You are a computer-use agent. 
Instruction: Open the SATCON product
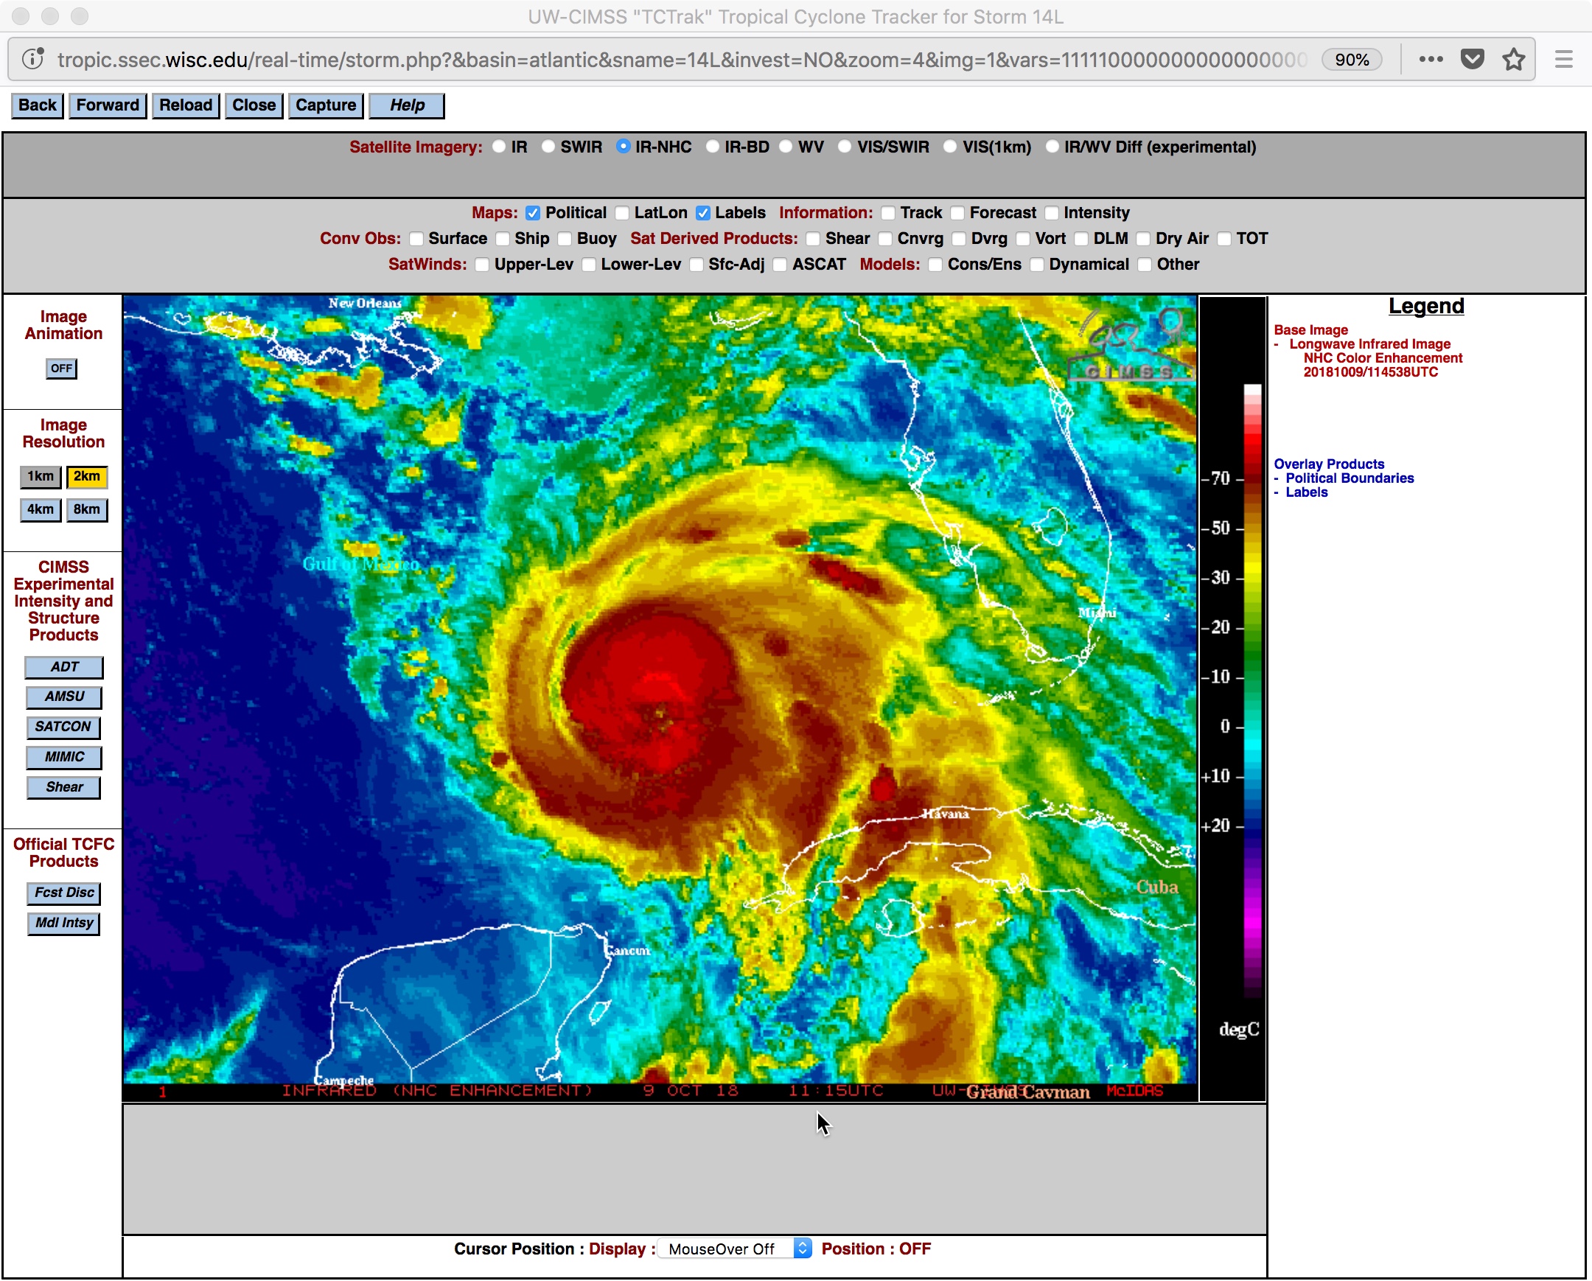63,727
